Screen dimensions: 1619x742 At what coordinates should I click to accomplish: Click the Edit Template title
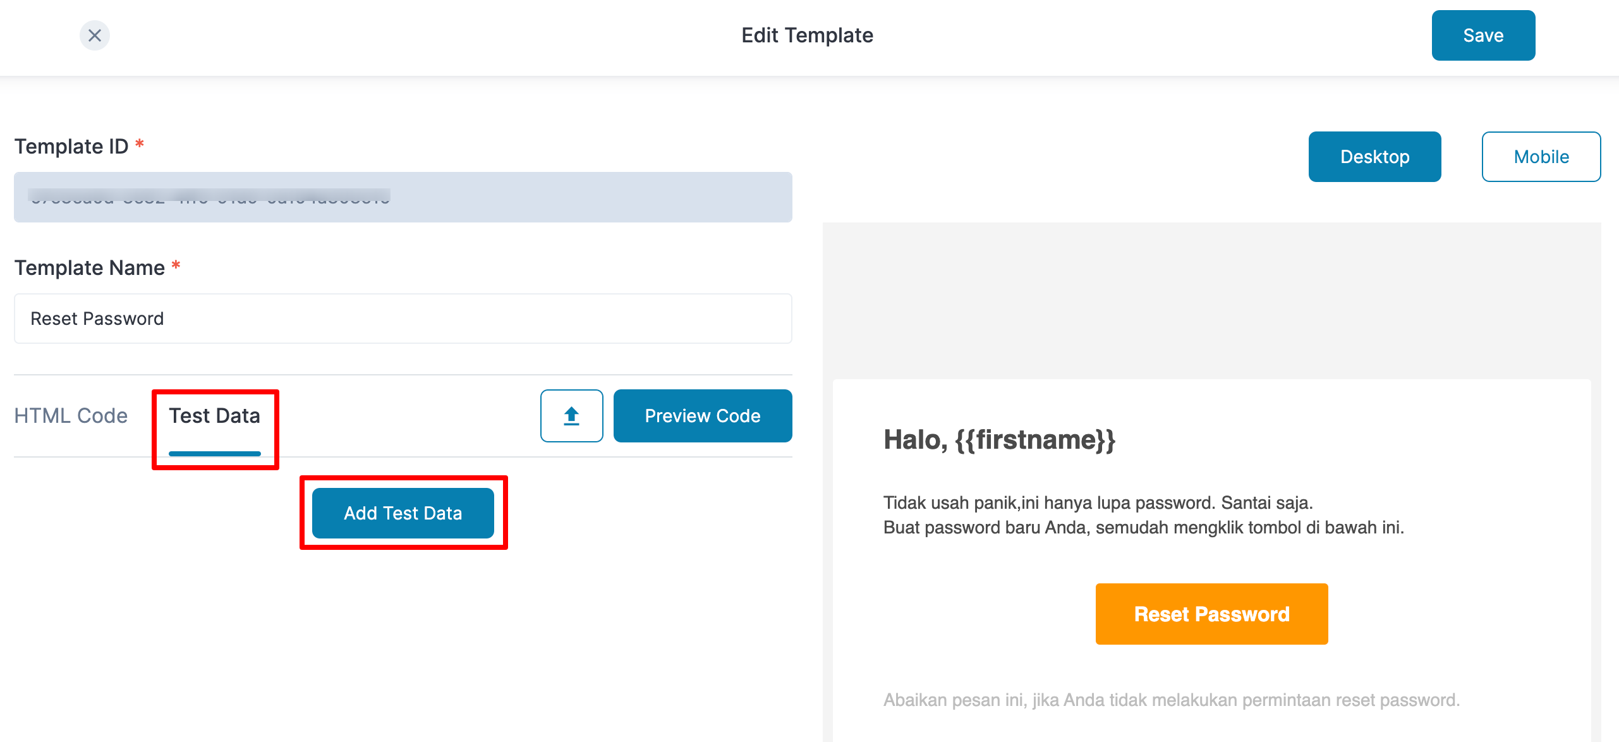[807, 35]
